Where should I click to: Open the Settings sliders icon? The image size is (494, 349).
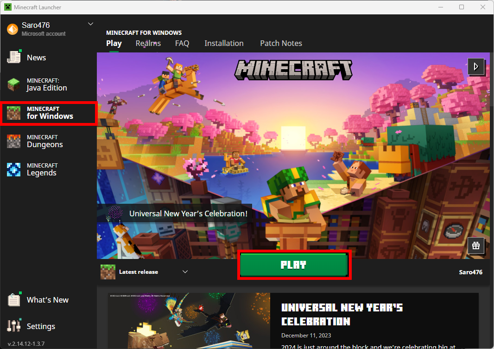(x=14, y=326)
